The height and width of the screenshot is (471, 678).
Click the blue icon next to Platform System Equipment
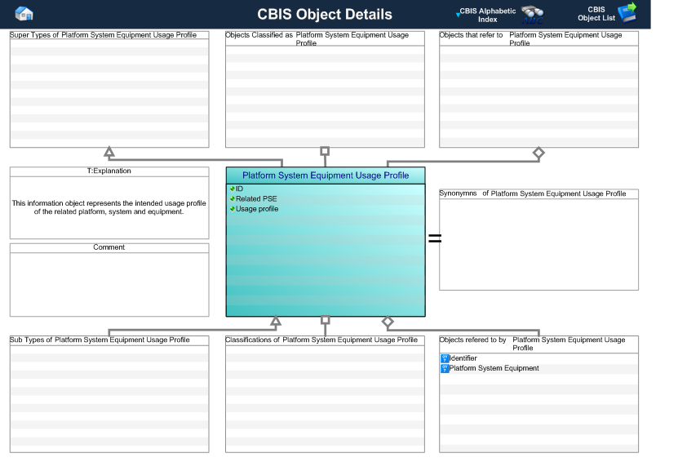(x=445, y=368)
